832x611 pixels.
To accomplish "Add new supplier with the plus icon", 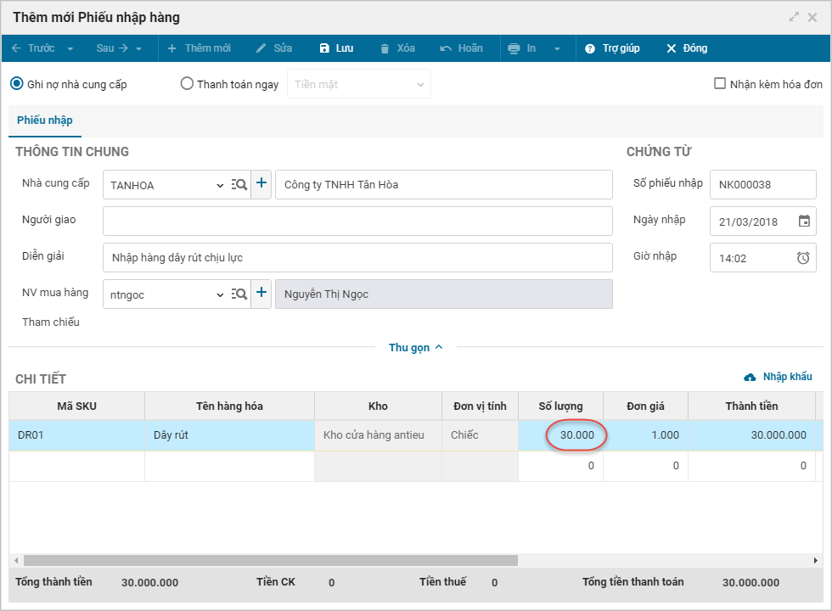I will pyautogui.click(x=261, y=184).
